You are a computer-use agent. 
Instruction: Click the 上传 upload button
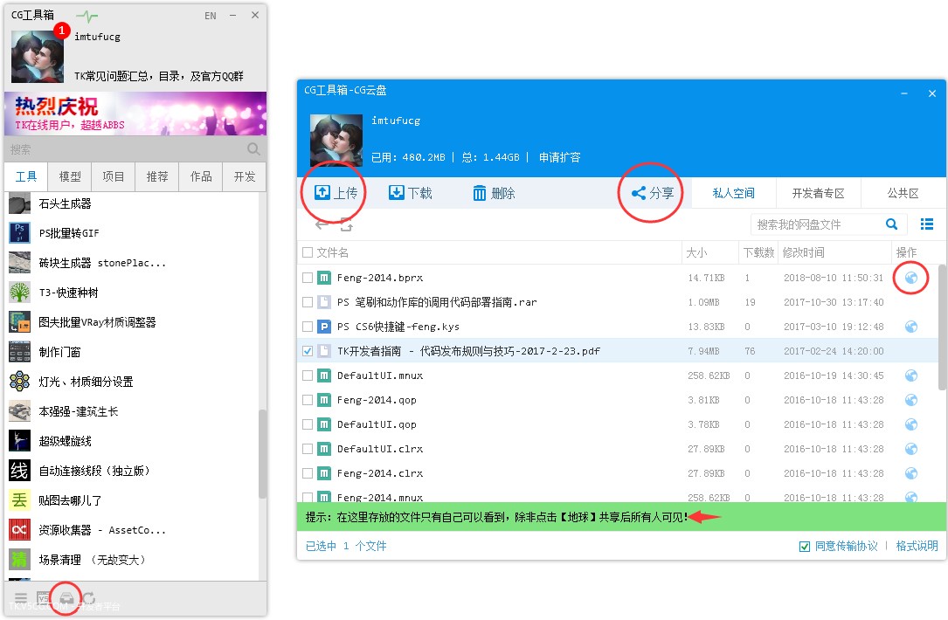(335, 193)
